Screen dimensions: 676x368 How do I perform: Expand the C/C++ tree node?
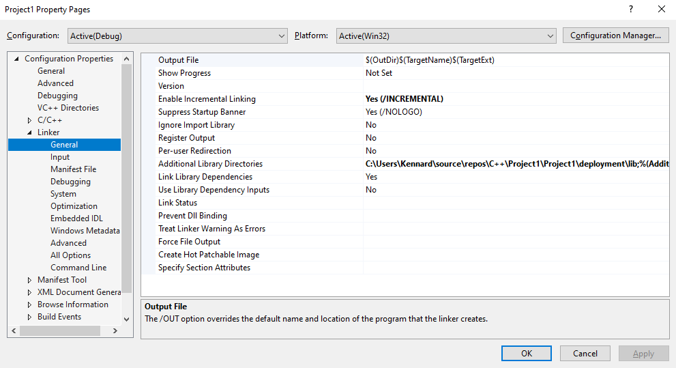click(x=29, y=121)
